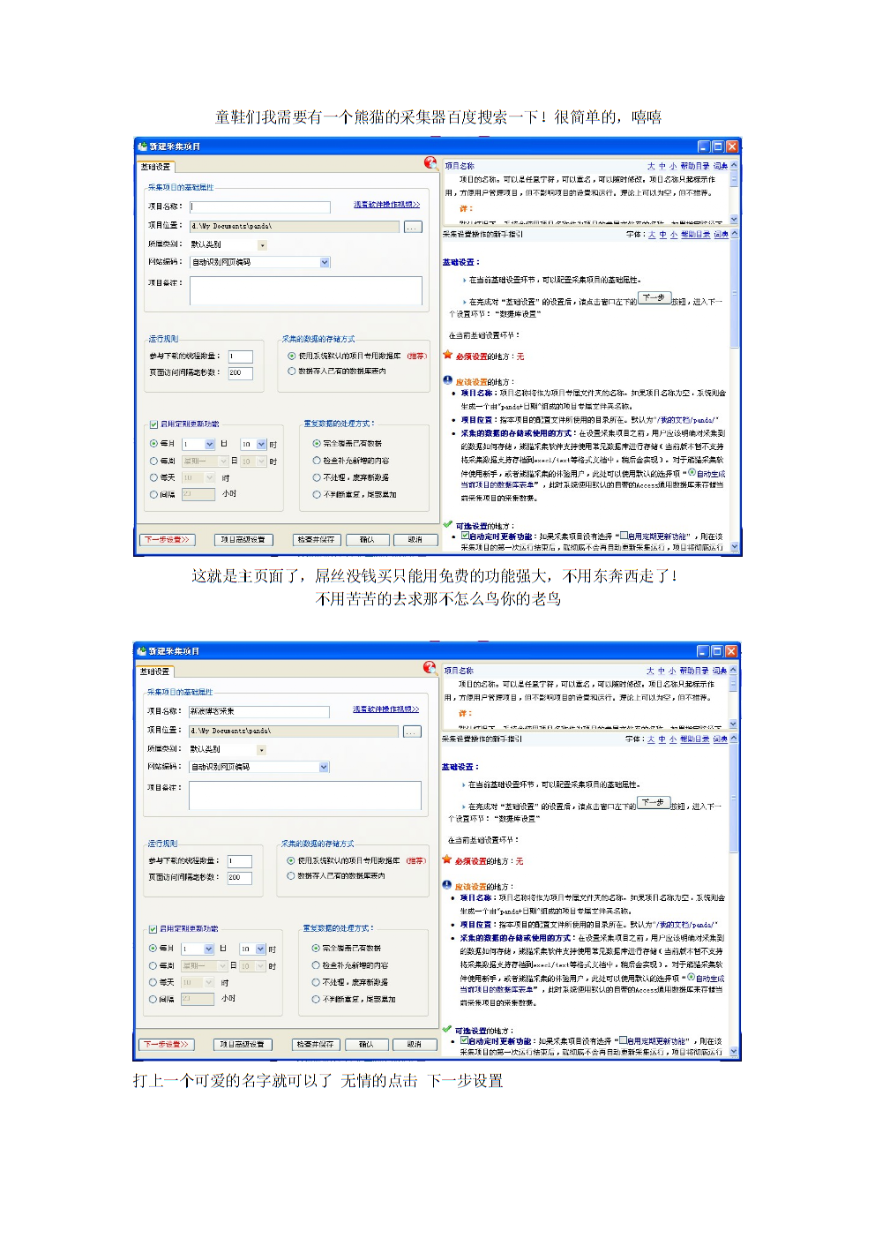Viewport: 875px width, 1238px height.
Task: Click the browse '...' button in lower dialog
Action: coord(412,732)
